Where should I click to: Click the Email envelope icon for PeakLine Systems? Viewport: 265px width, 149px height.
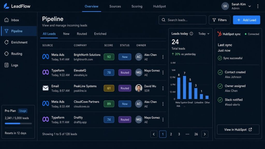coord(46,88)
